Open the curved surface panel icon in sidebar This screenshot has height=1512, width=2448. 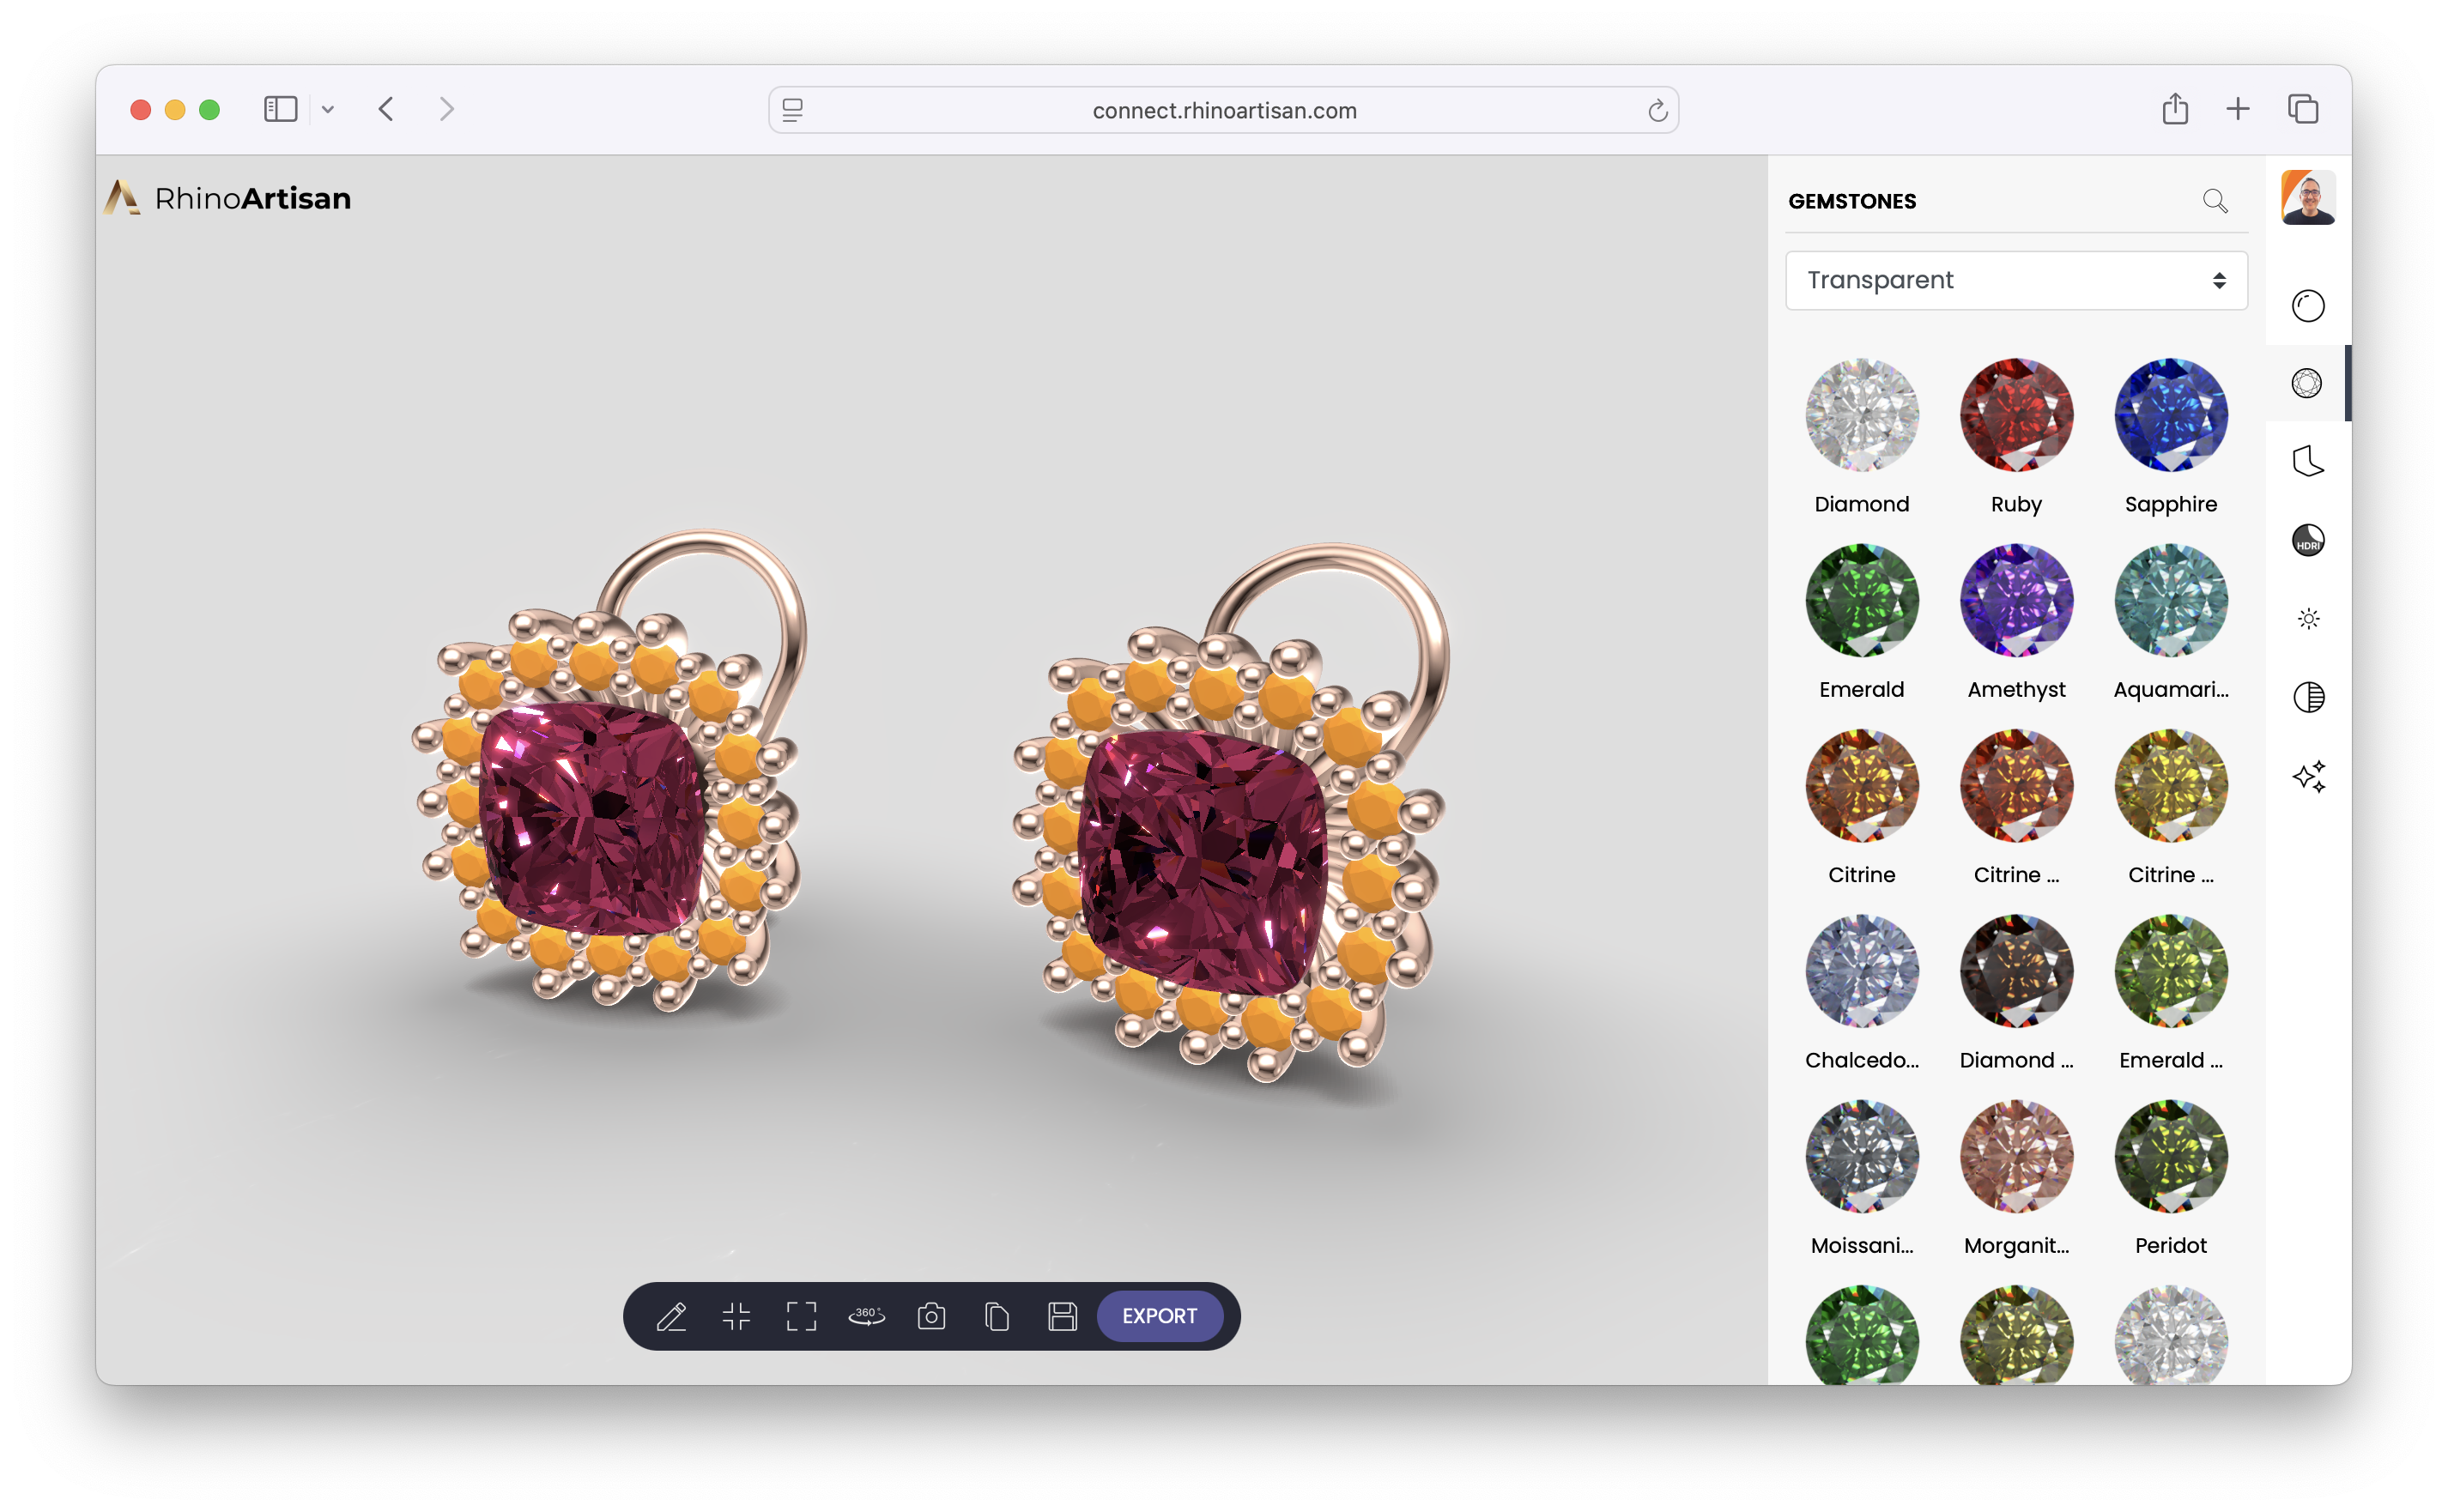[x=2307, y=461]
